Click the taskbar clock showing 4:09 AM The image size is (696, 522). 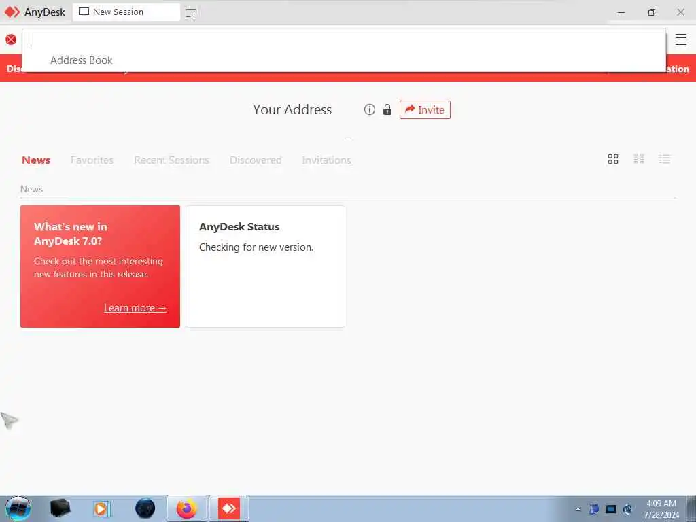pos(661,509)
